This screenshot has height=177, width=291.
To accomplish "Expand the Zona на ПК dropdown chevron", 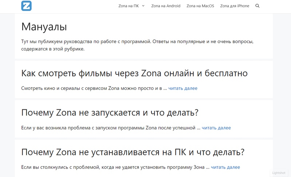I will (143, 6).
